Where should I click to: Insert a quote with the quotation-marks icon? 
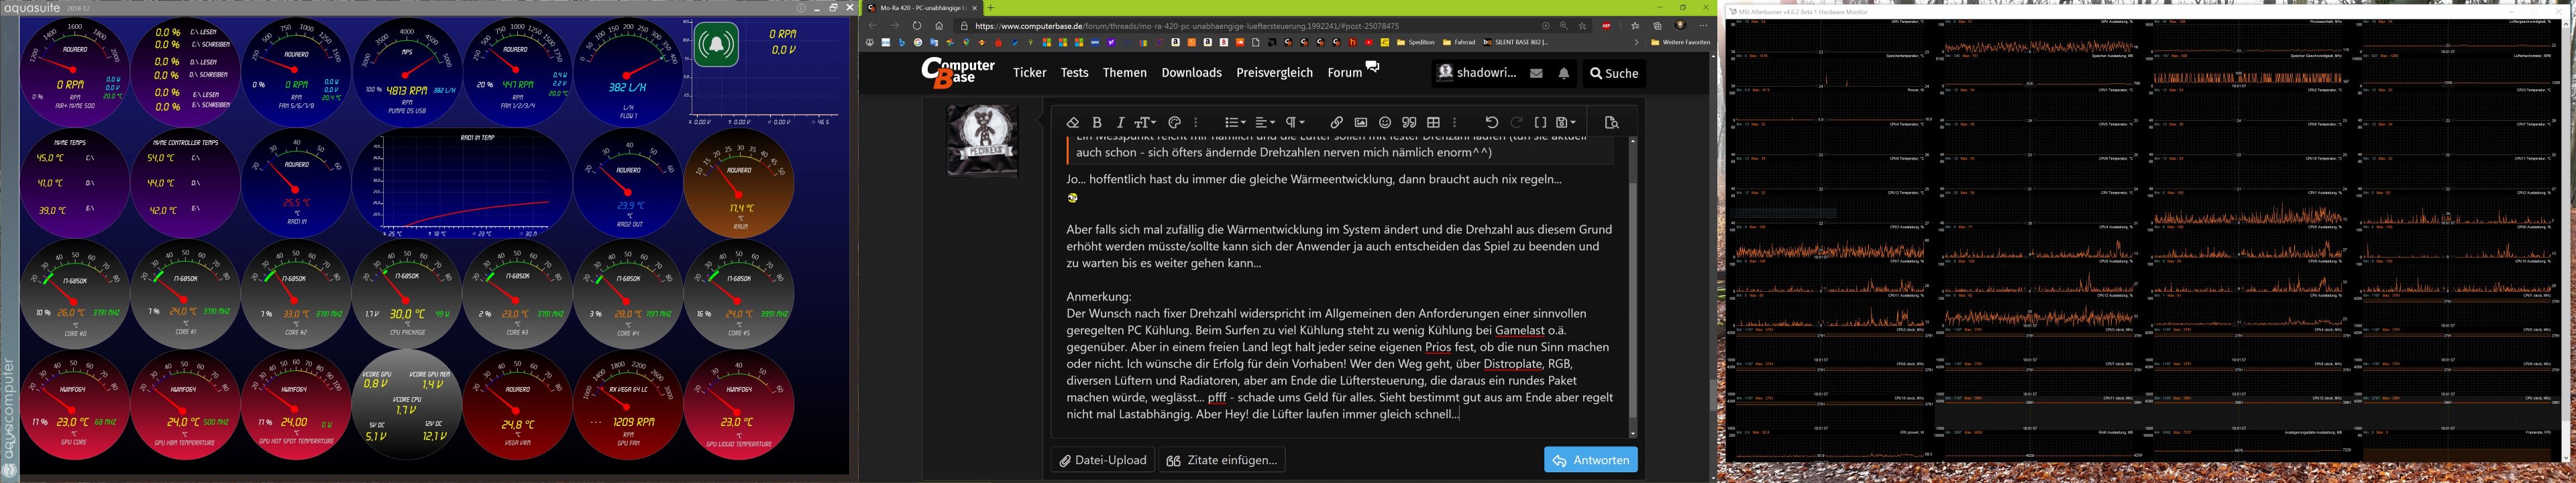click(x=1409, y=122)
